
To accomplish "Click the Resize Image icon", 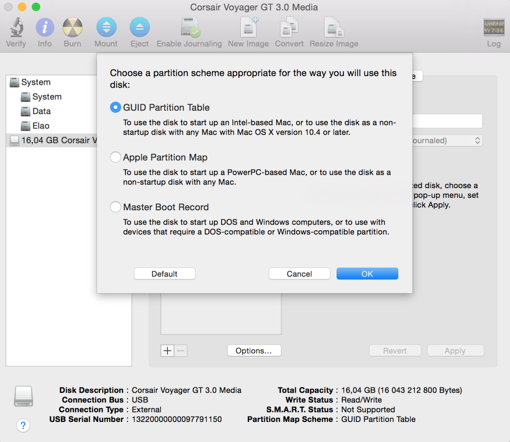I will [334, 27].
